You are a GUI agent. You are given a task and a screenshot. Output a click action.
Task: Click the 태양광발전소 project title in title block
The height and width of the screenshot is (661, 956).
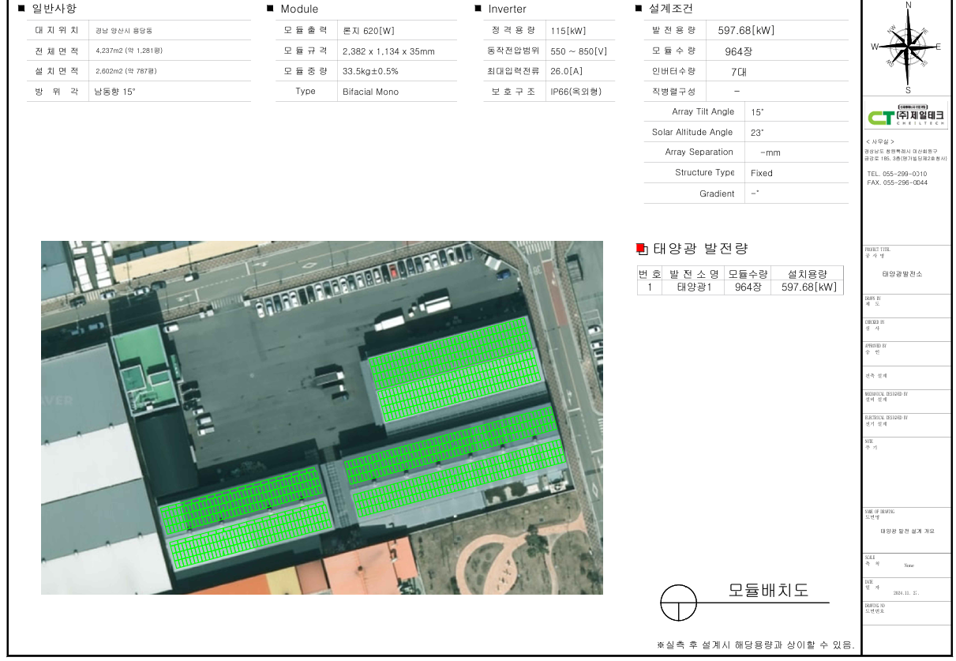click(x=902, y=274)
